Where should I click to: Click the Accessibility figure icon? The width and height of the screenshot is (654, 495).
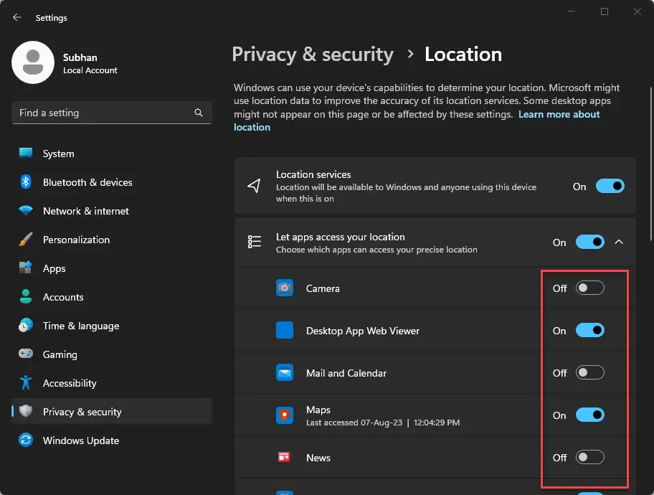pos(26,382)
